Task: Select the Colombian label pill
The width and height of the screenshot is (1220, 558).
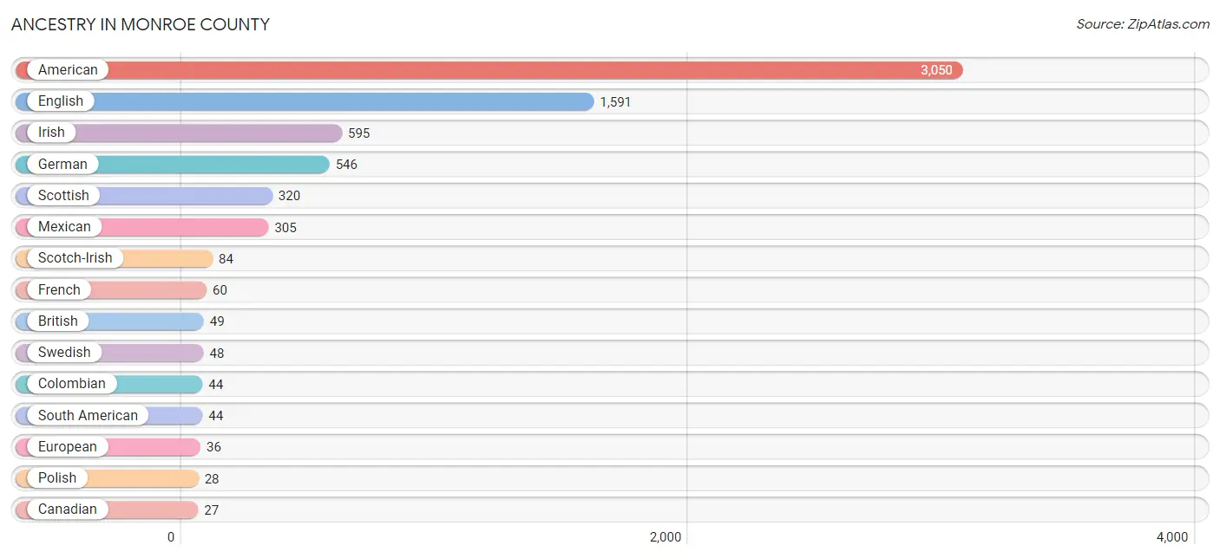Action: click(x=72, y=384)
